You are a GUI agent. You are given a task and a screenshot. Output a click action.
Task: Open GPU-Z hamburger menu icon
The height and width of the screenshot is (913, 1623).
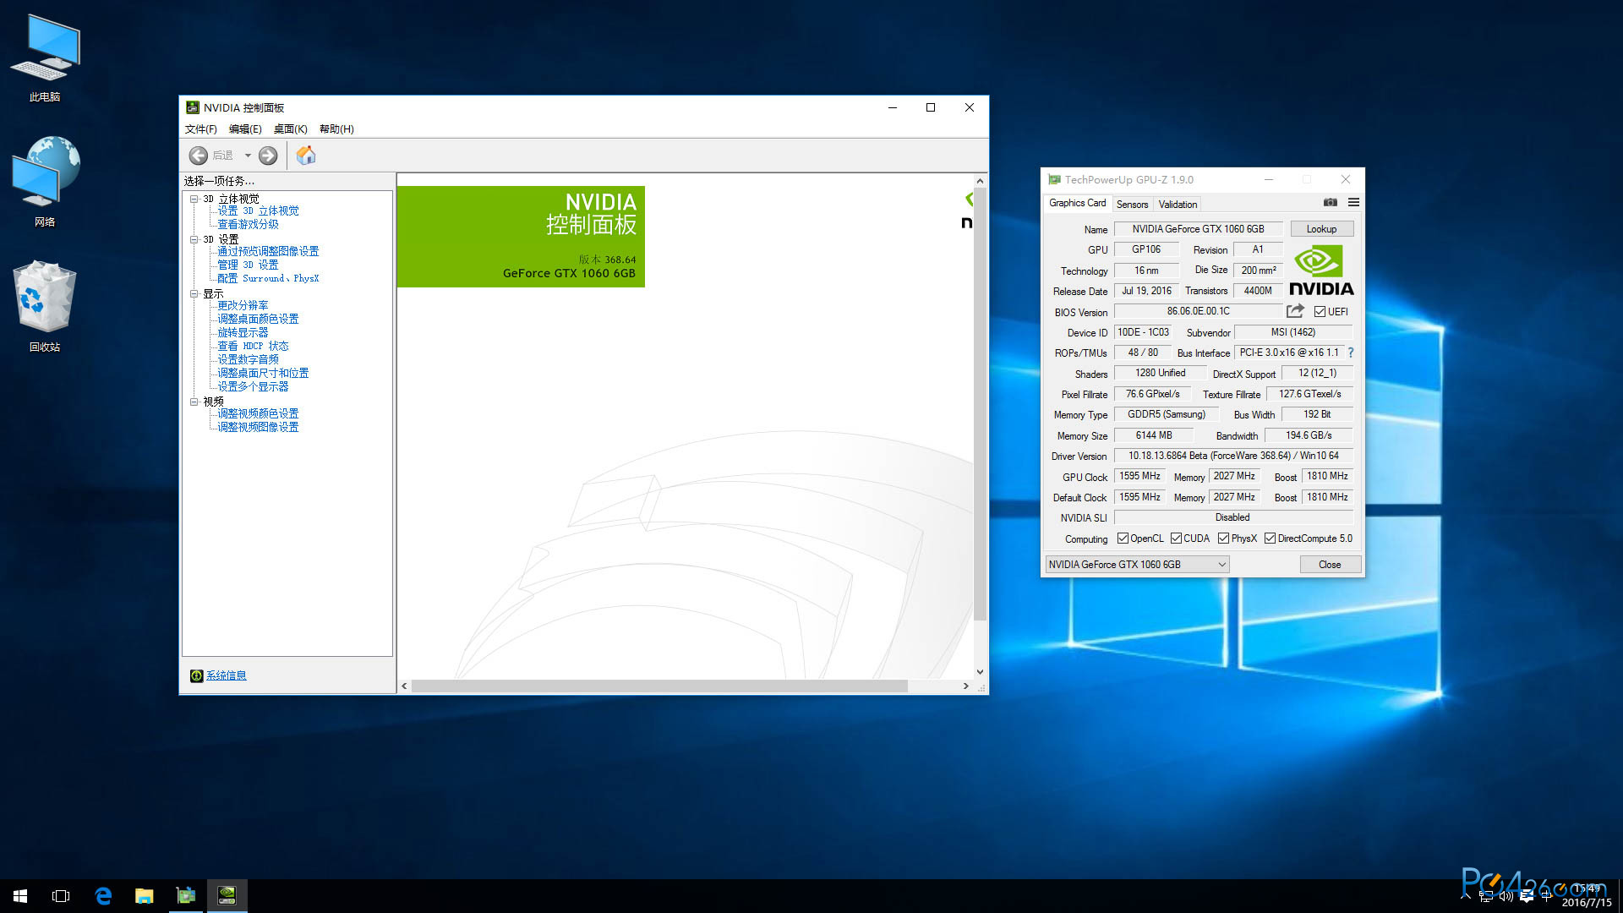point(1353,203)
